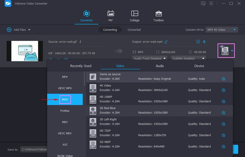Switch to the Audio format tab
Screen dimensions: 245x157
[159, 66]
